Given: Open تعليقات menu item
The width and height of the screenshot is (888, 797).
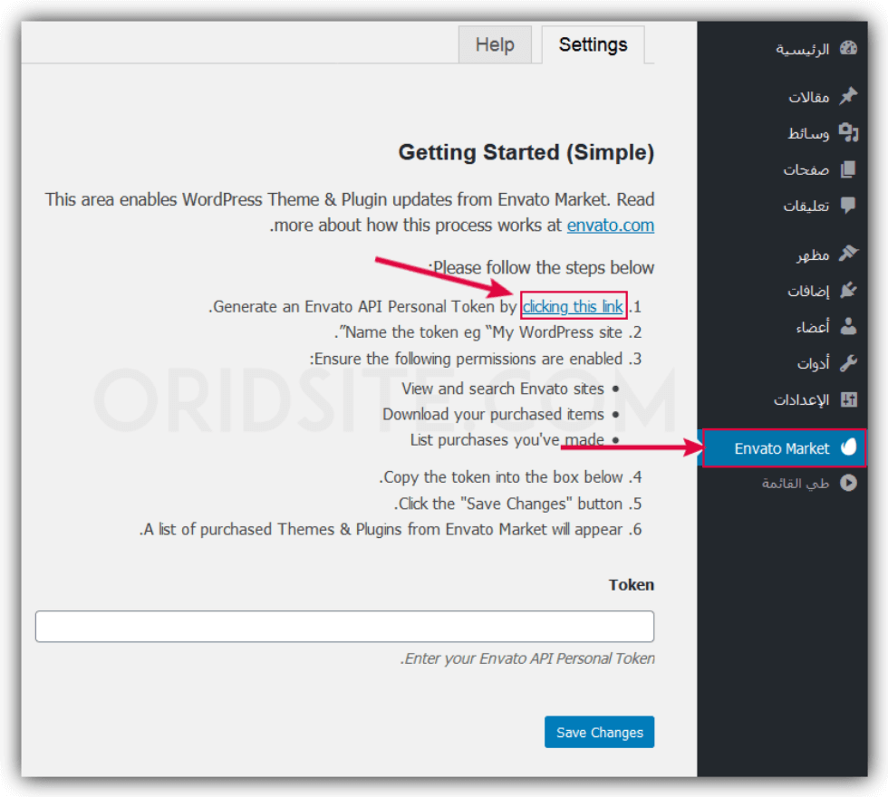Looking at the screenshot, I should [806, 206].
